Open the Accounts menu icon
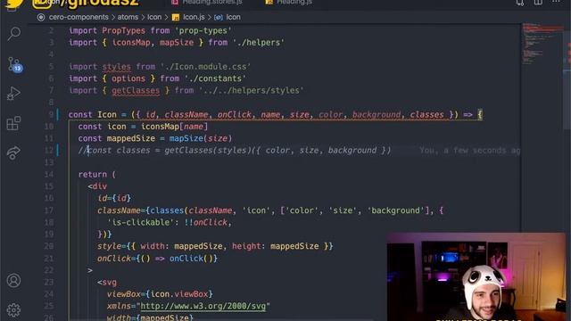 pos(13,281)
